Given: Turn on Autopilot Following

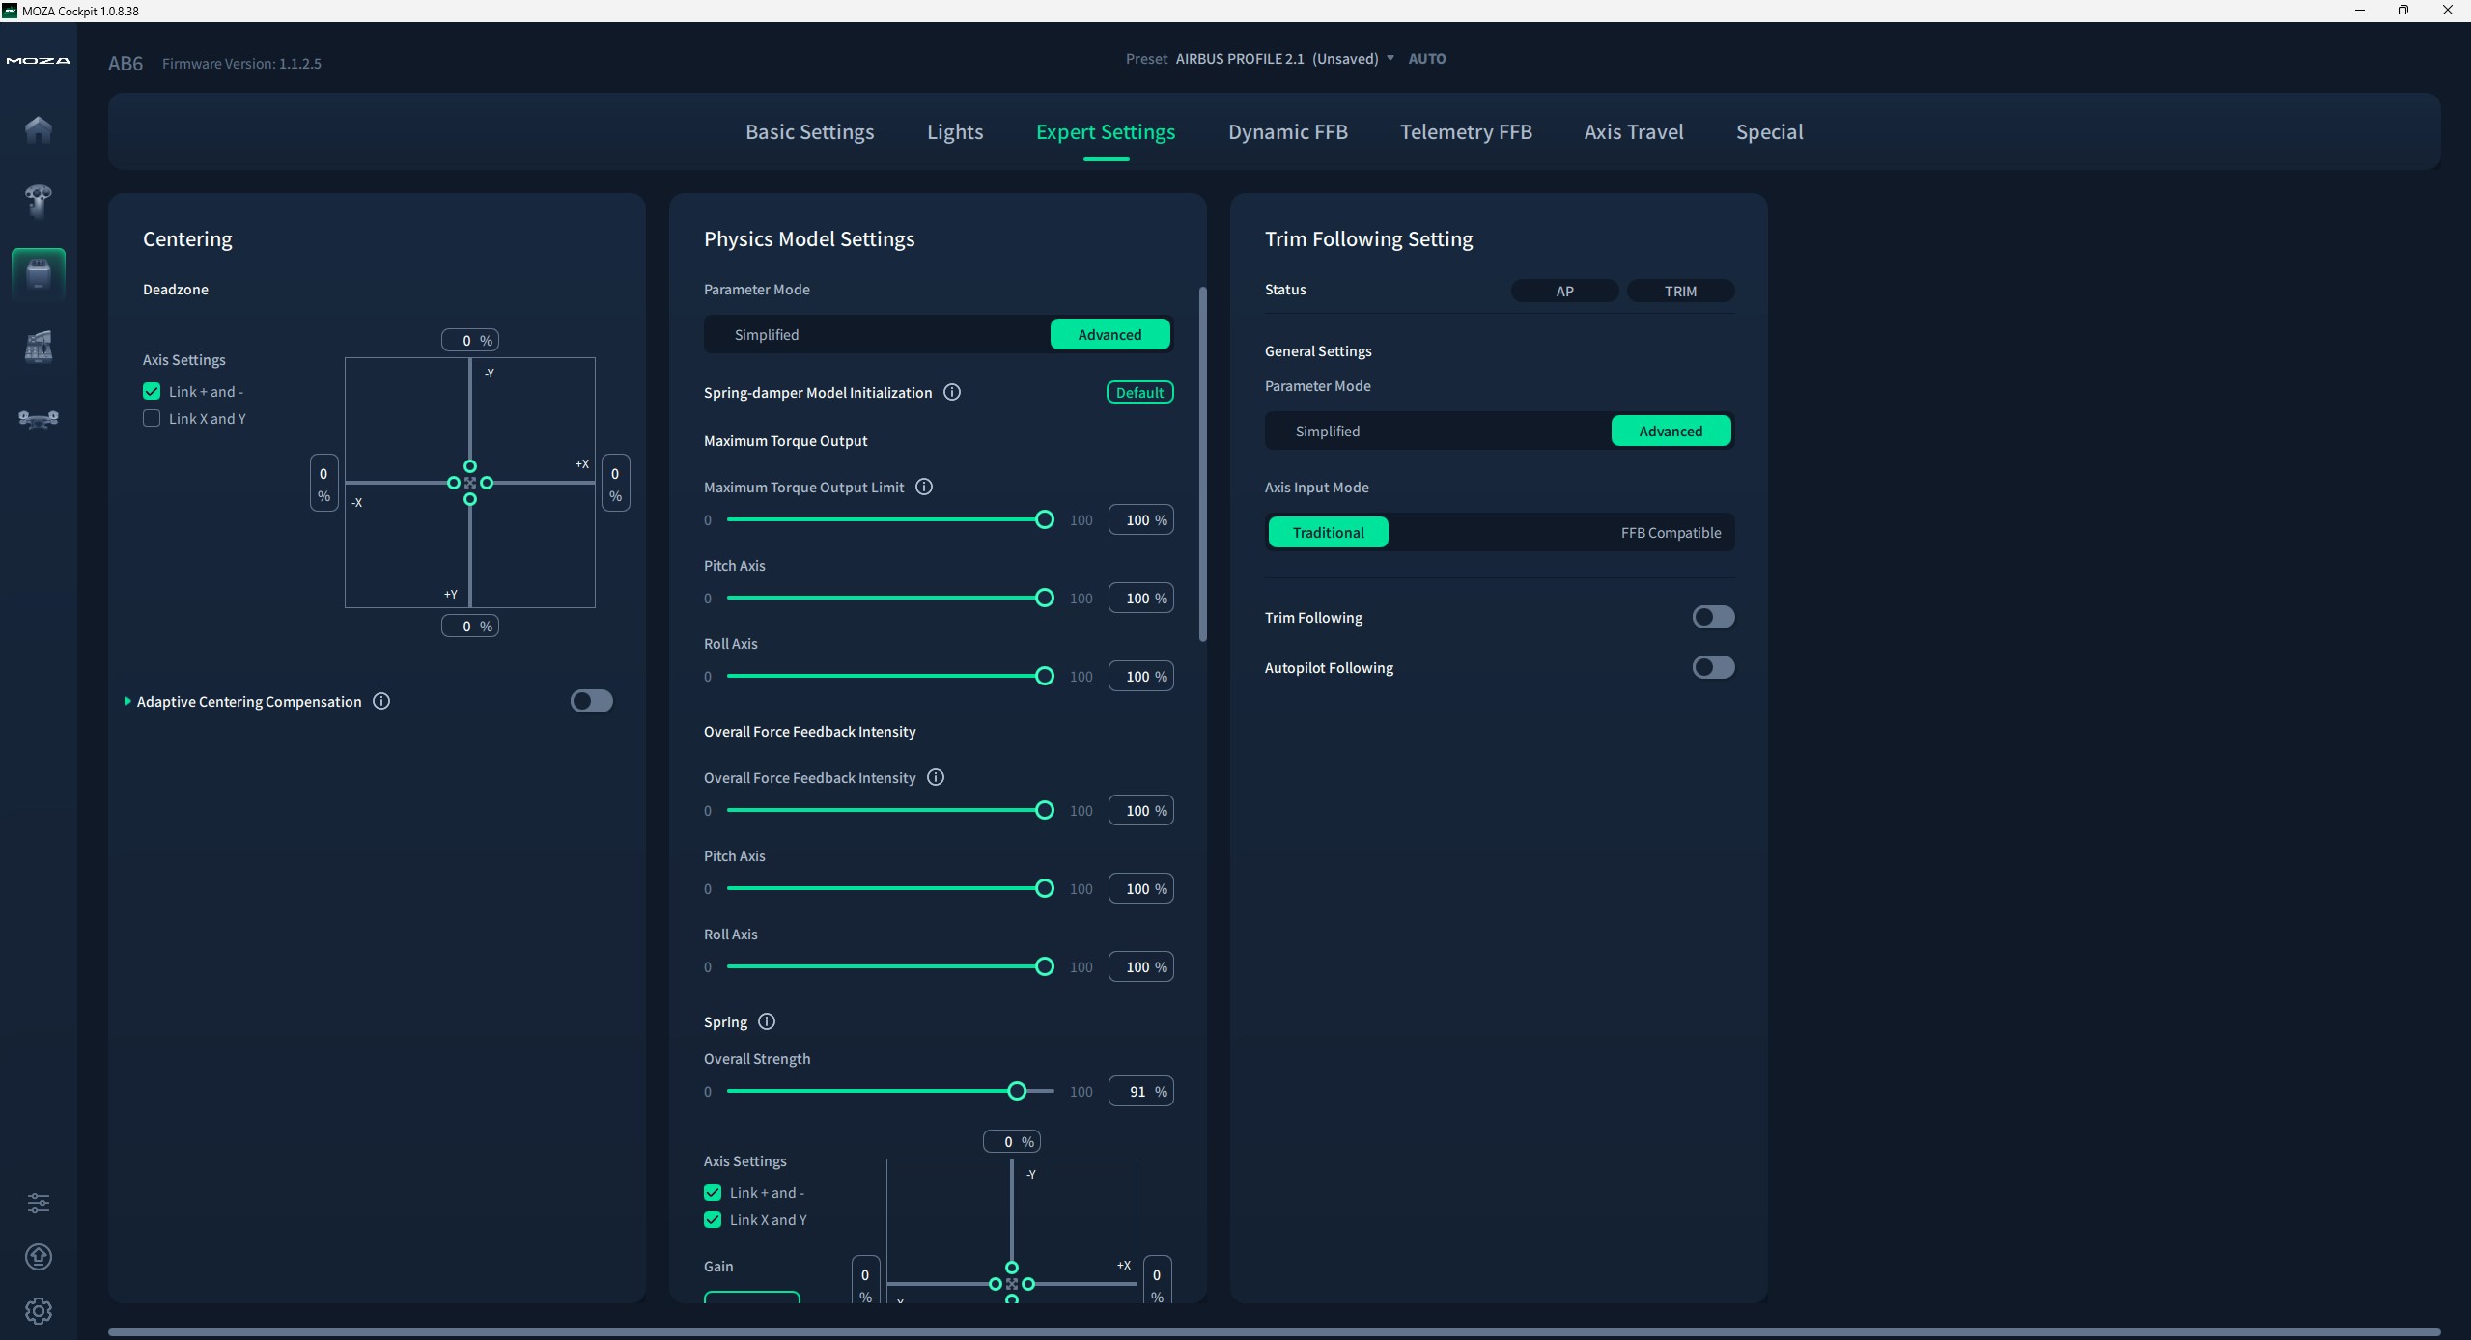Looking at the screenshot, I should (x=1713, y=667).
